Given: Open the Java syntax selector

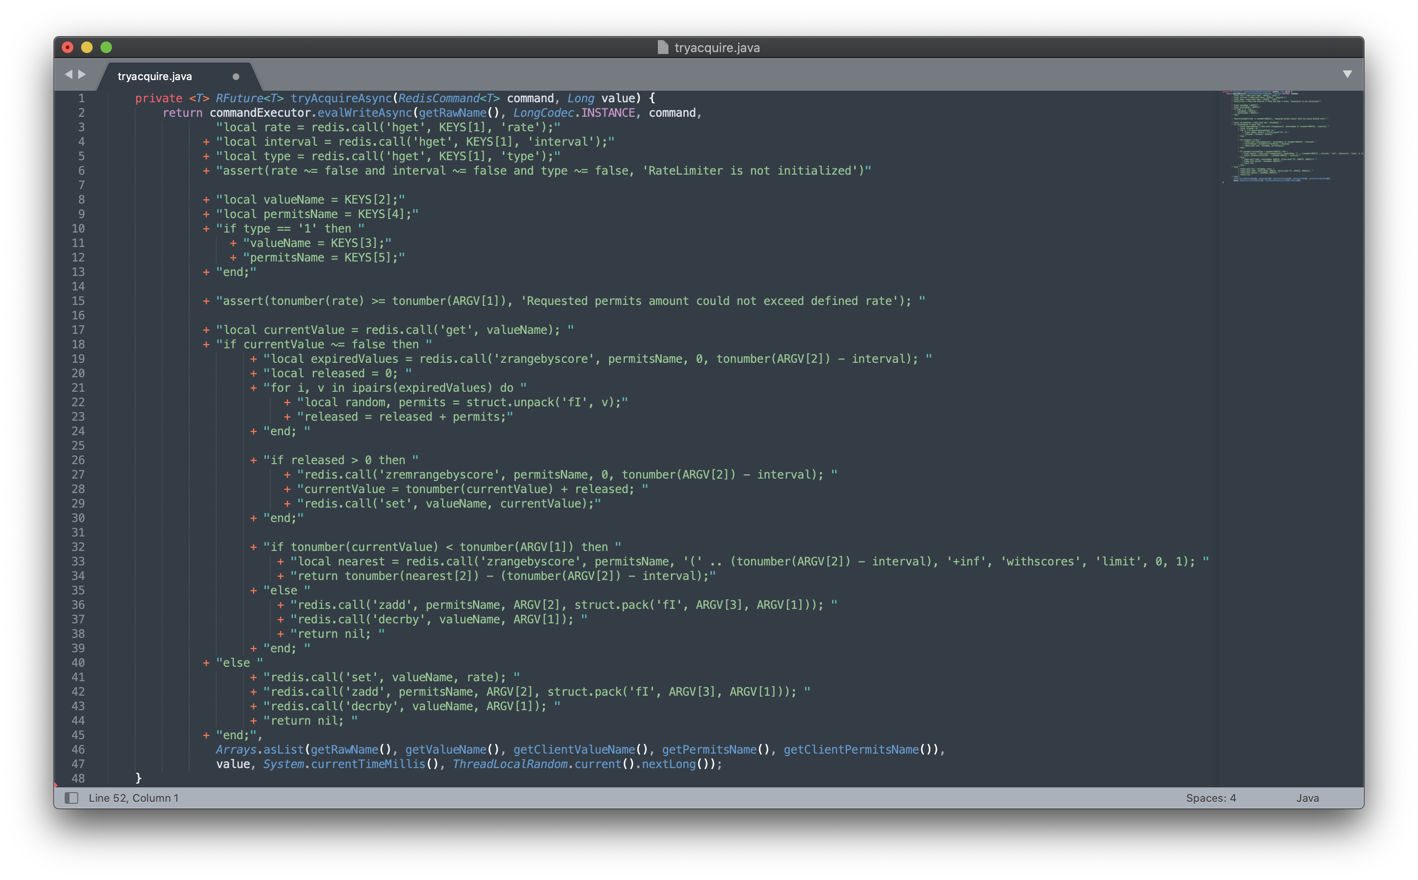Looking at the screenshot, I should [1307, 798].
